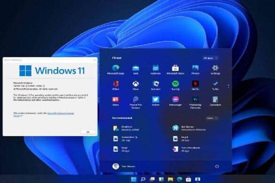275x183 pixels.
Task: Launch the Office app
Action: point(116,85)
